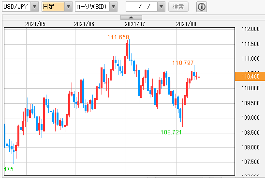Click the 108.721 low price label

171,132
